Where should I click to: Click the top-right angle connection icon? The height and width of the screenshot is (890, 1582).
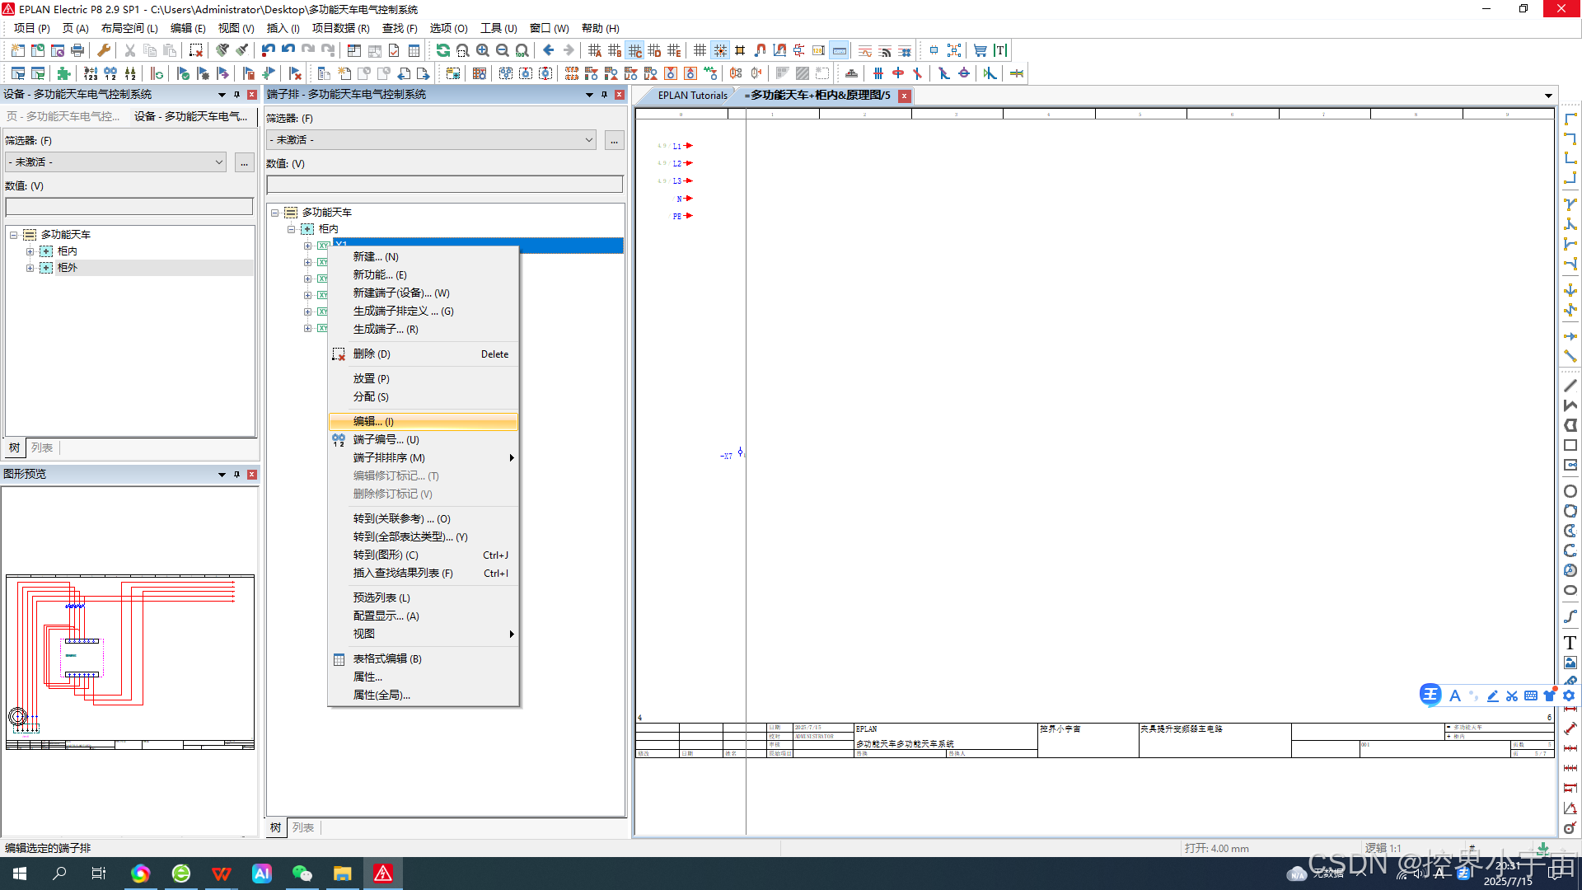pos(1570,138)
